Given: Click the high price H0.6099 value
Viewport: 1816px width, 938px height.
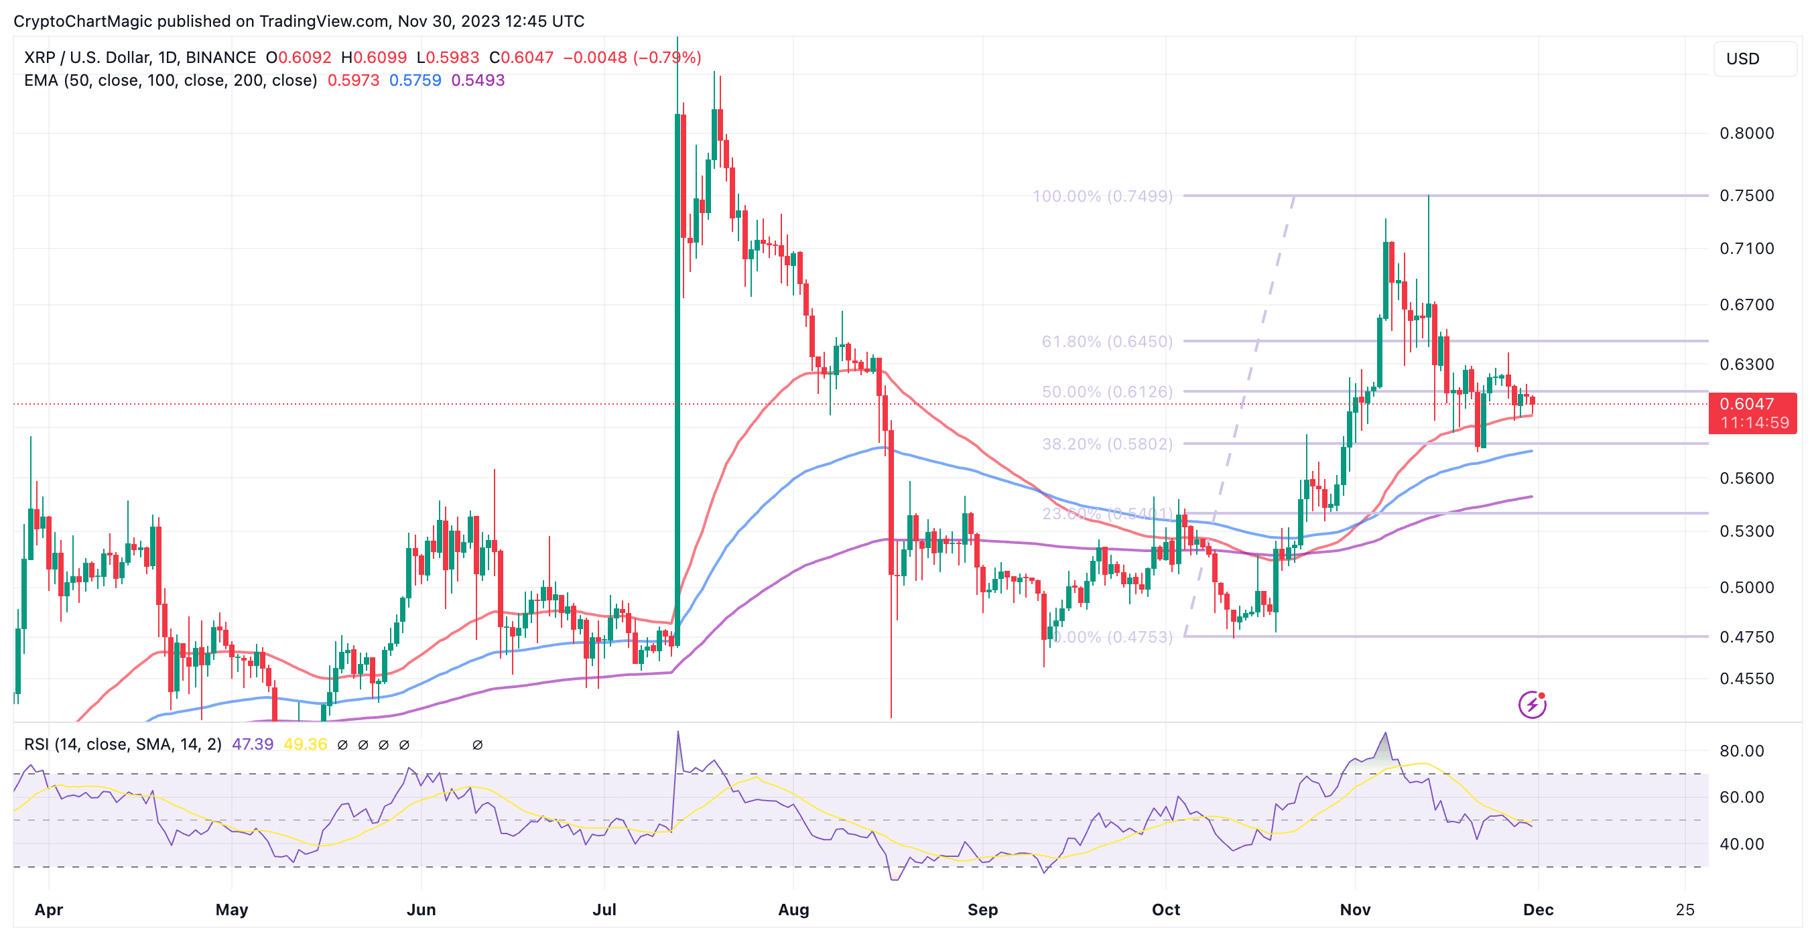Looking at the screenshot, I should click(x=374, y=57).
